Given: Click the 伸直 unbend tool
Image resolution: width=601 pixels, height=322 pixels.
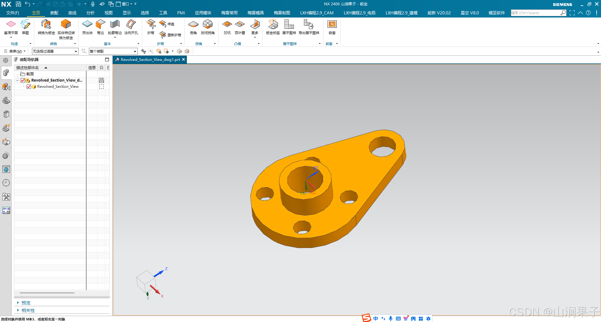Looking at the screenshot, I should [167, 24].
